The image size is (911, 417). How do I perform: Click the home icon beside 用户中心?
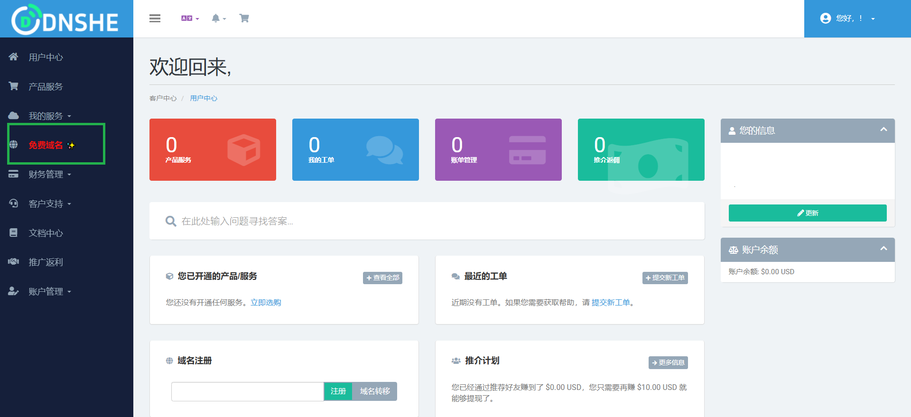pos(13,57)
